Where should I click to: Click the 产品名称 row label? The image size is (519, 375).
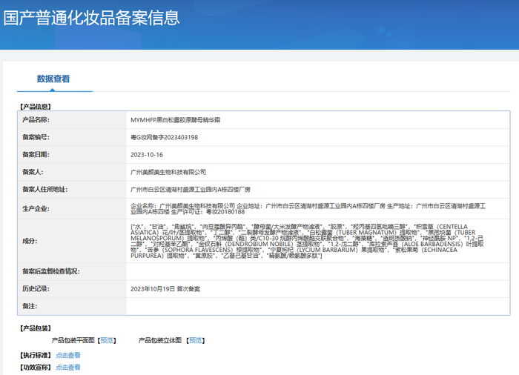[x=36, y=119]
